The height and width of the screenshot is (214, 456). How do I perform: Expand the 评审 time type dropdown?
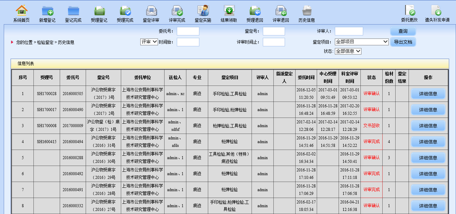pyautogui.click(x=149, y=42)
